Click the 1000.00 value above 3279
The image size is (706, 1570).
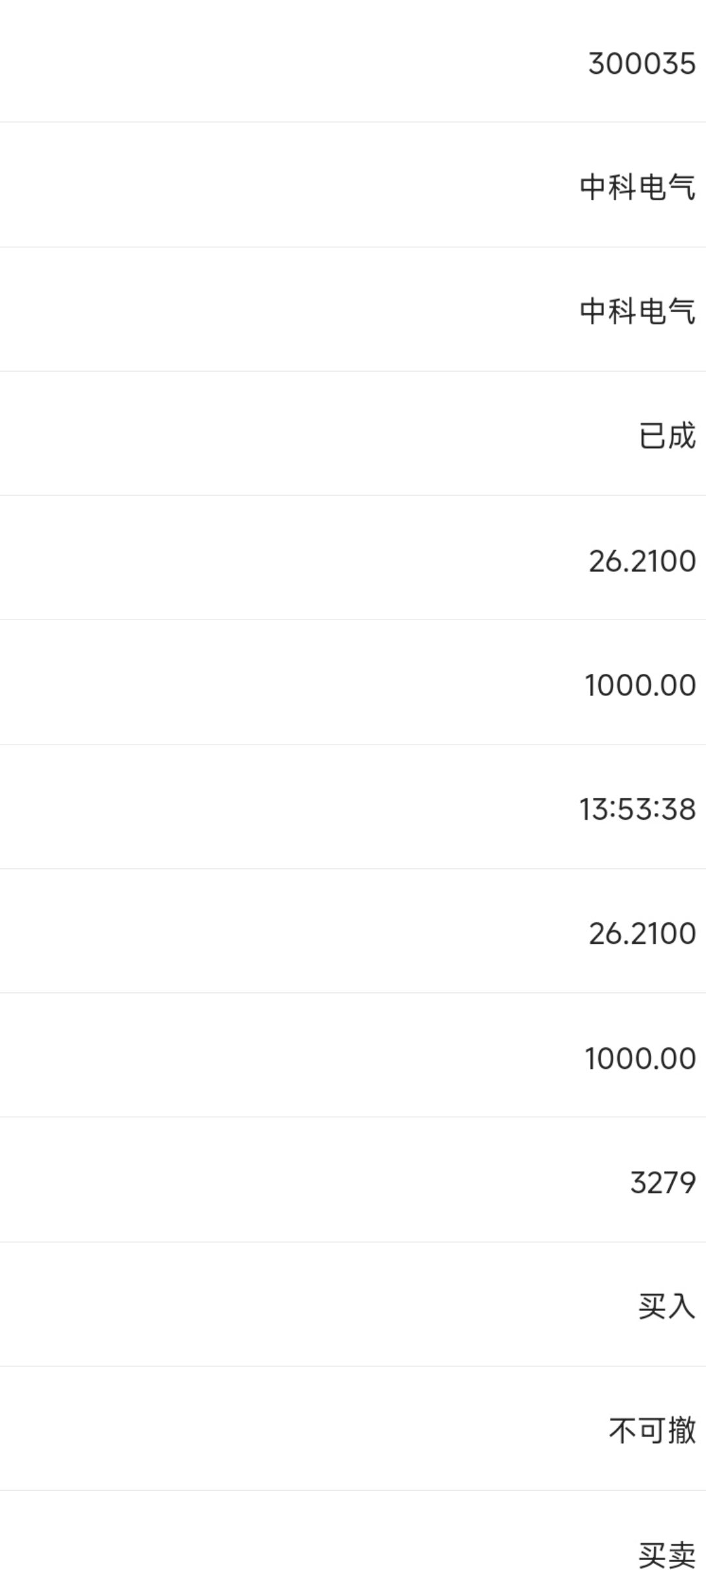pyautogui.click(x=640, y=1058)
